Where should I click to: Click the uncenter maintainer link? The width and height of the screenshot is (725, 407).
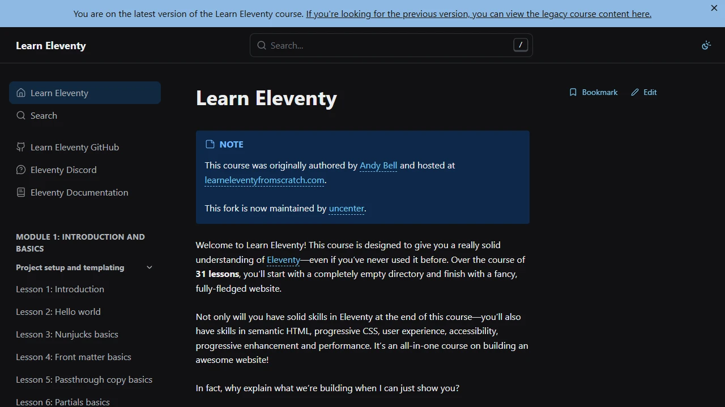coord(346,208)
